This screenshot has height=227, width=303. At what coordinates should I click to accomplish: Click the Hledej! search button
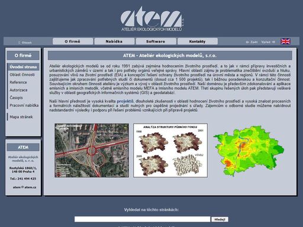(x=220, y=219)
